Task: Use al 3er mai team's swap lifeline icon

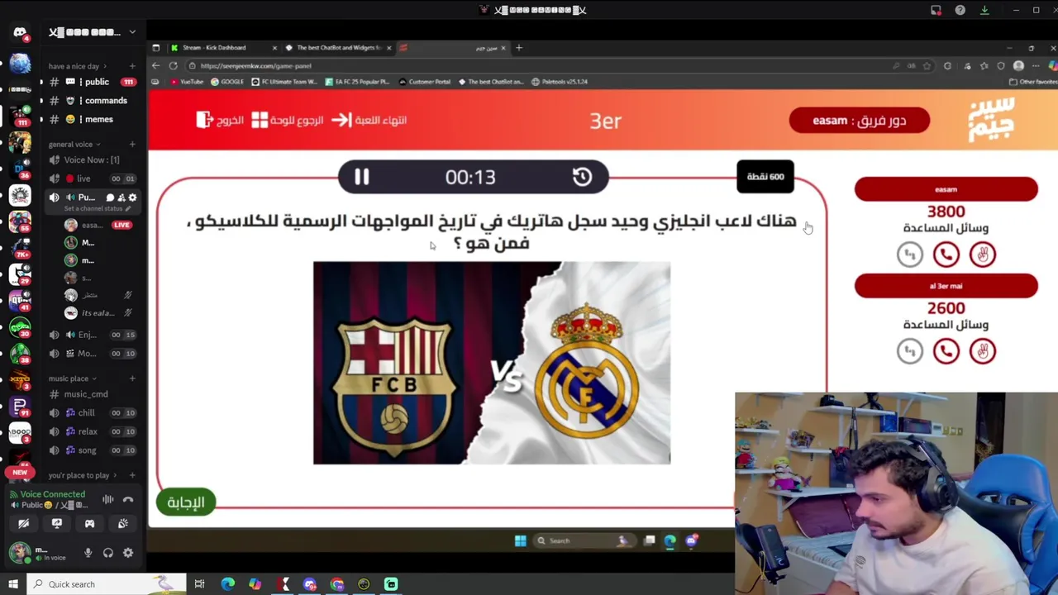Action: click(909, 351)
